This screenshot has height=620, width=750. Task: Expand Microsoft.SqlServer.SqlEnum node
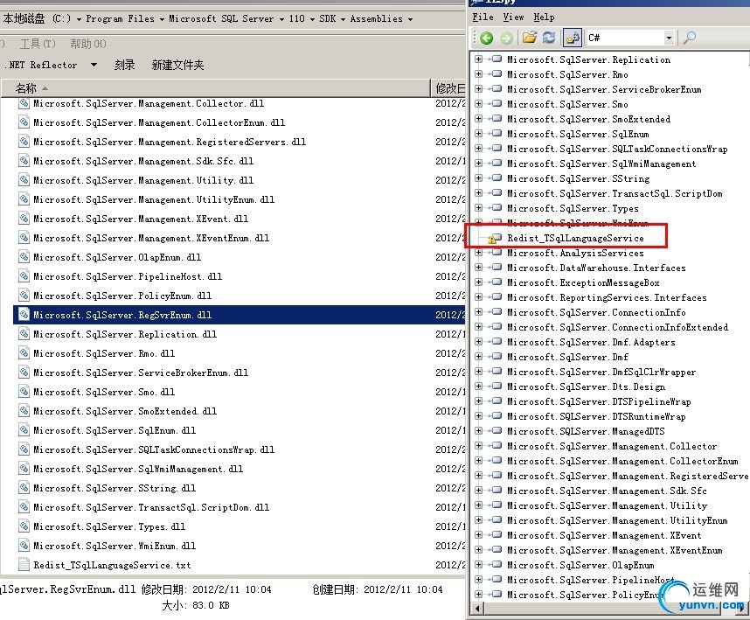pos(478,134)
